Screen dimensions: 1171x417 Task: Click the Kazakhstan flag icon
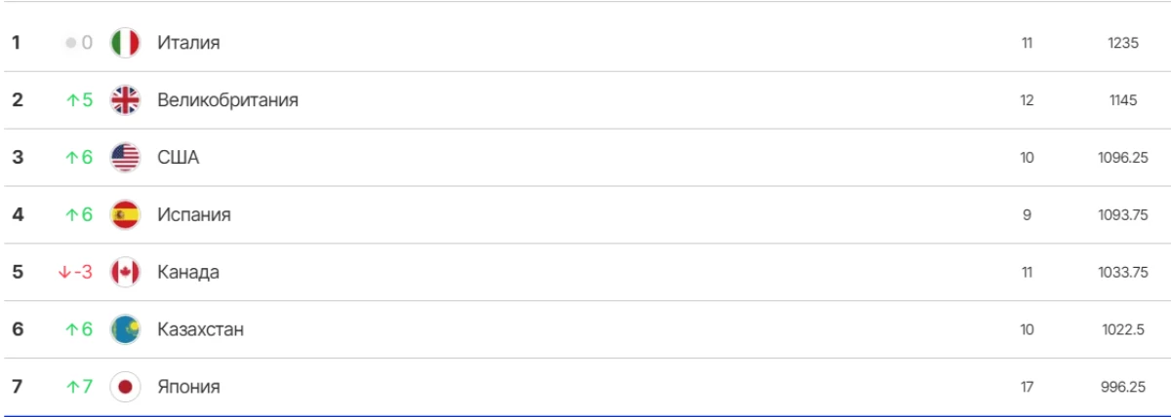pos(125,330)
